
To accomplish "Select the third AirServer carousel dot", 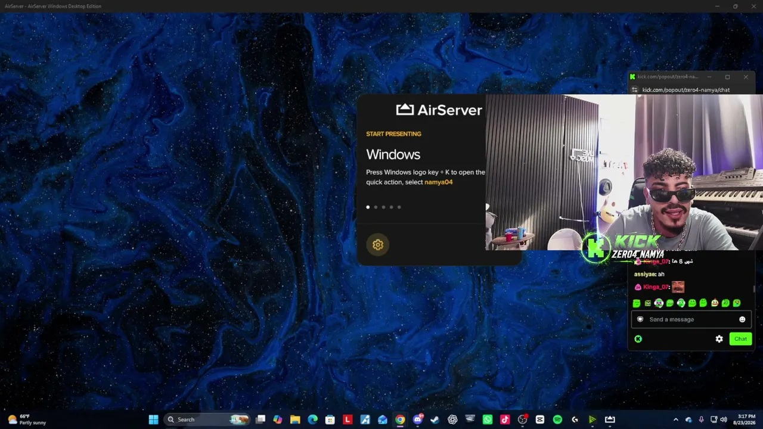I will click(383, 207).
